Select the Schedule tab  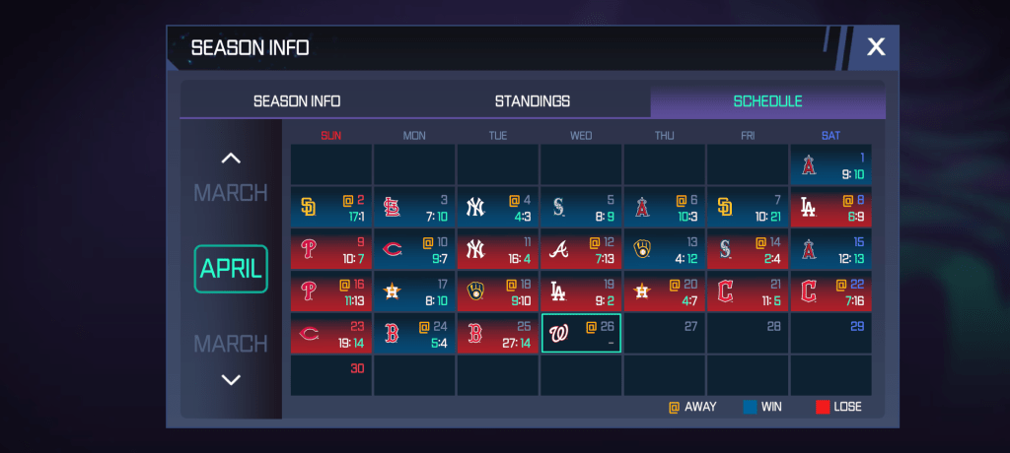coord(767,101)
